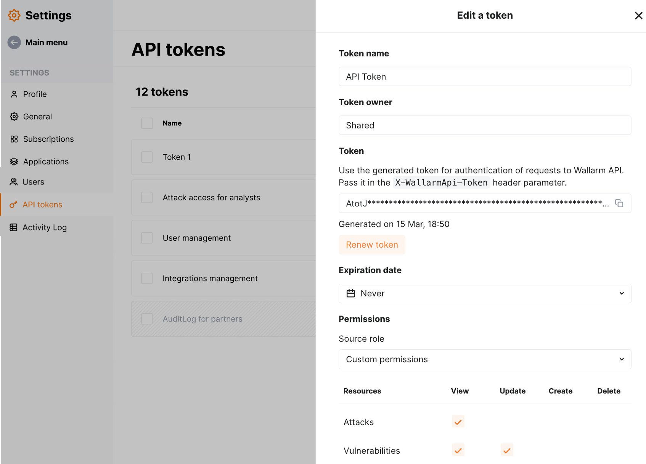Check the Token 1 checkbox
Viewport: 646px width, 464px height.
point(146,157)
